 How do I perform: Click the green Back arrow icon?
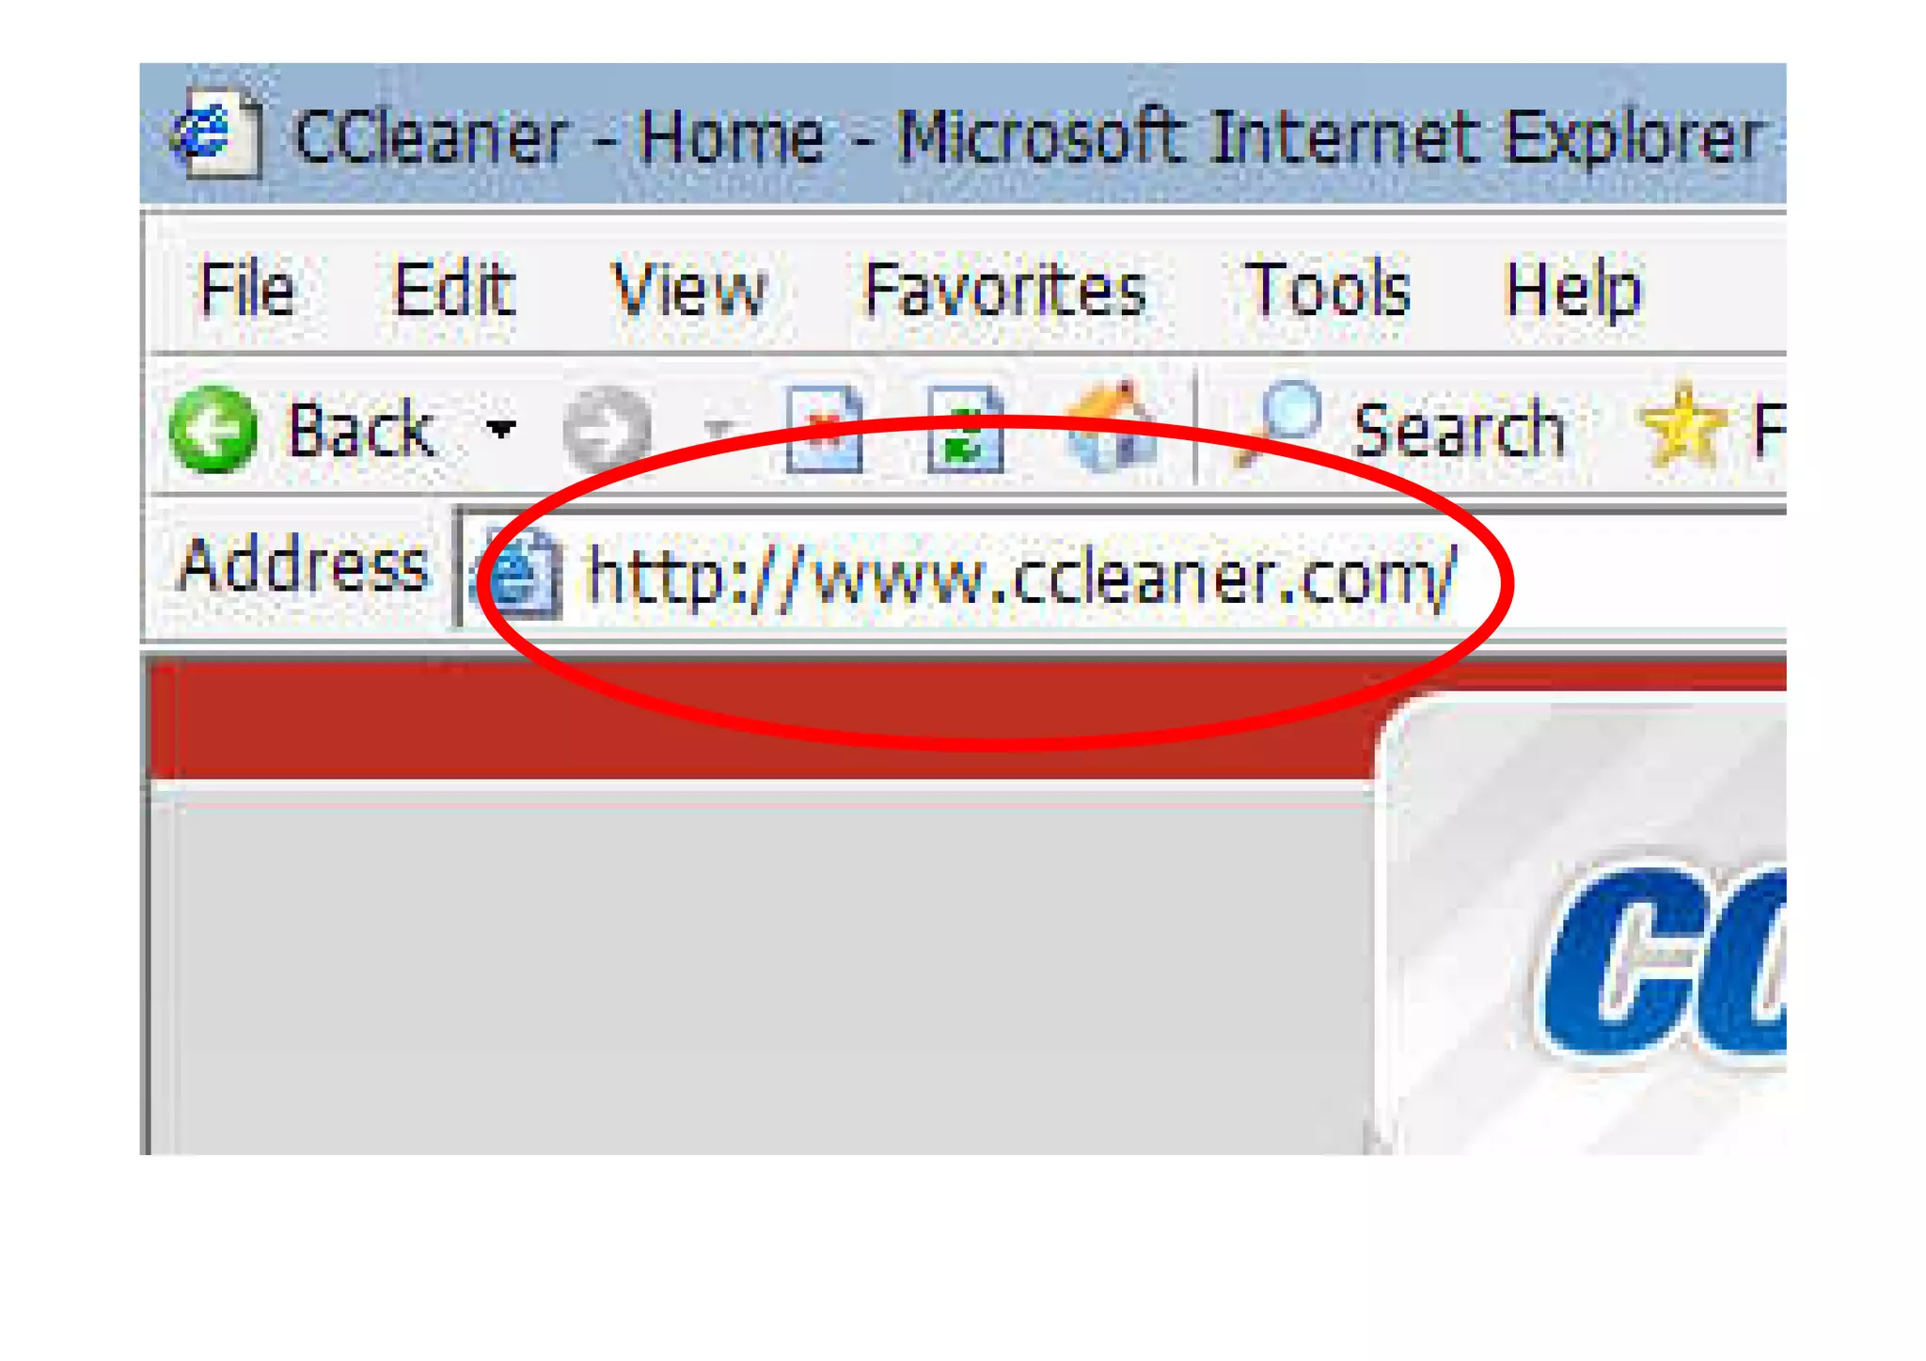pos(213,429)
